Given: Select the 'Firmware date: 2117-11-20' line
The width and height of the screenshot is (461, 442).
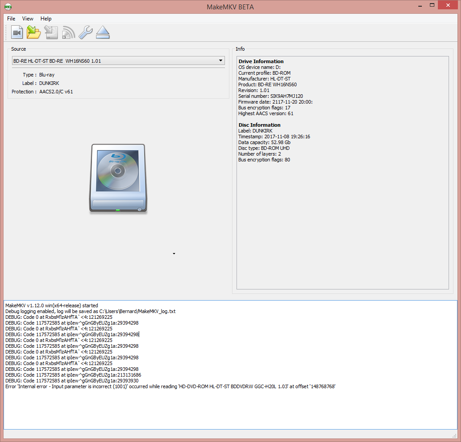Looking at the screenshot, I should [276, 102].
